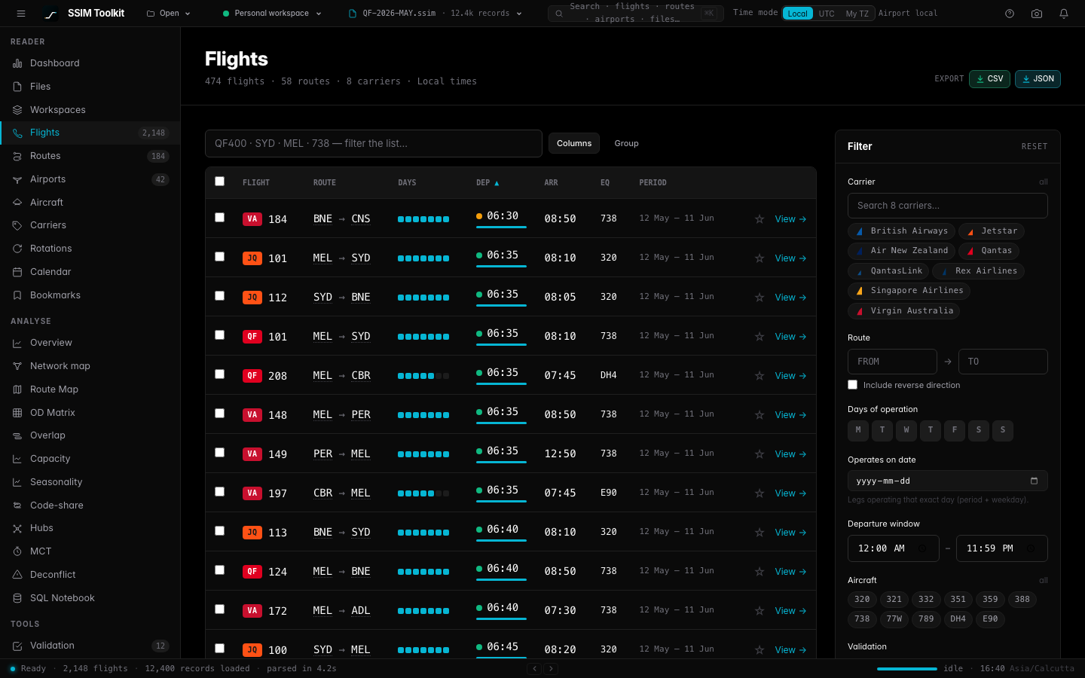Screen dimensions: 1085x678
Task: Open Calendar in sidebar
Action: click(x=90, y=272)
